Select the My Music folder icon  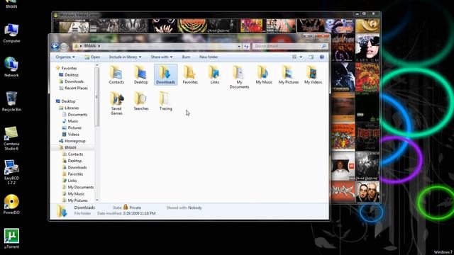point(264,74)
